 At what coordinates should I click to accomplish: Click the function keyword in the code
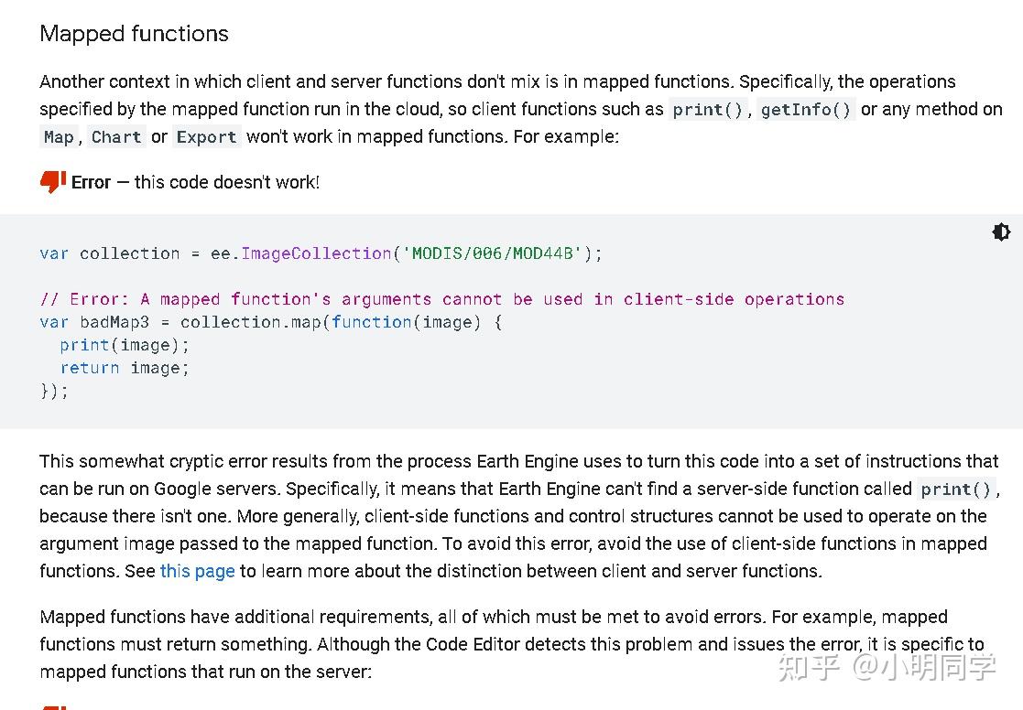[372, 322]
